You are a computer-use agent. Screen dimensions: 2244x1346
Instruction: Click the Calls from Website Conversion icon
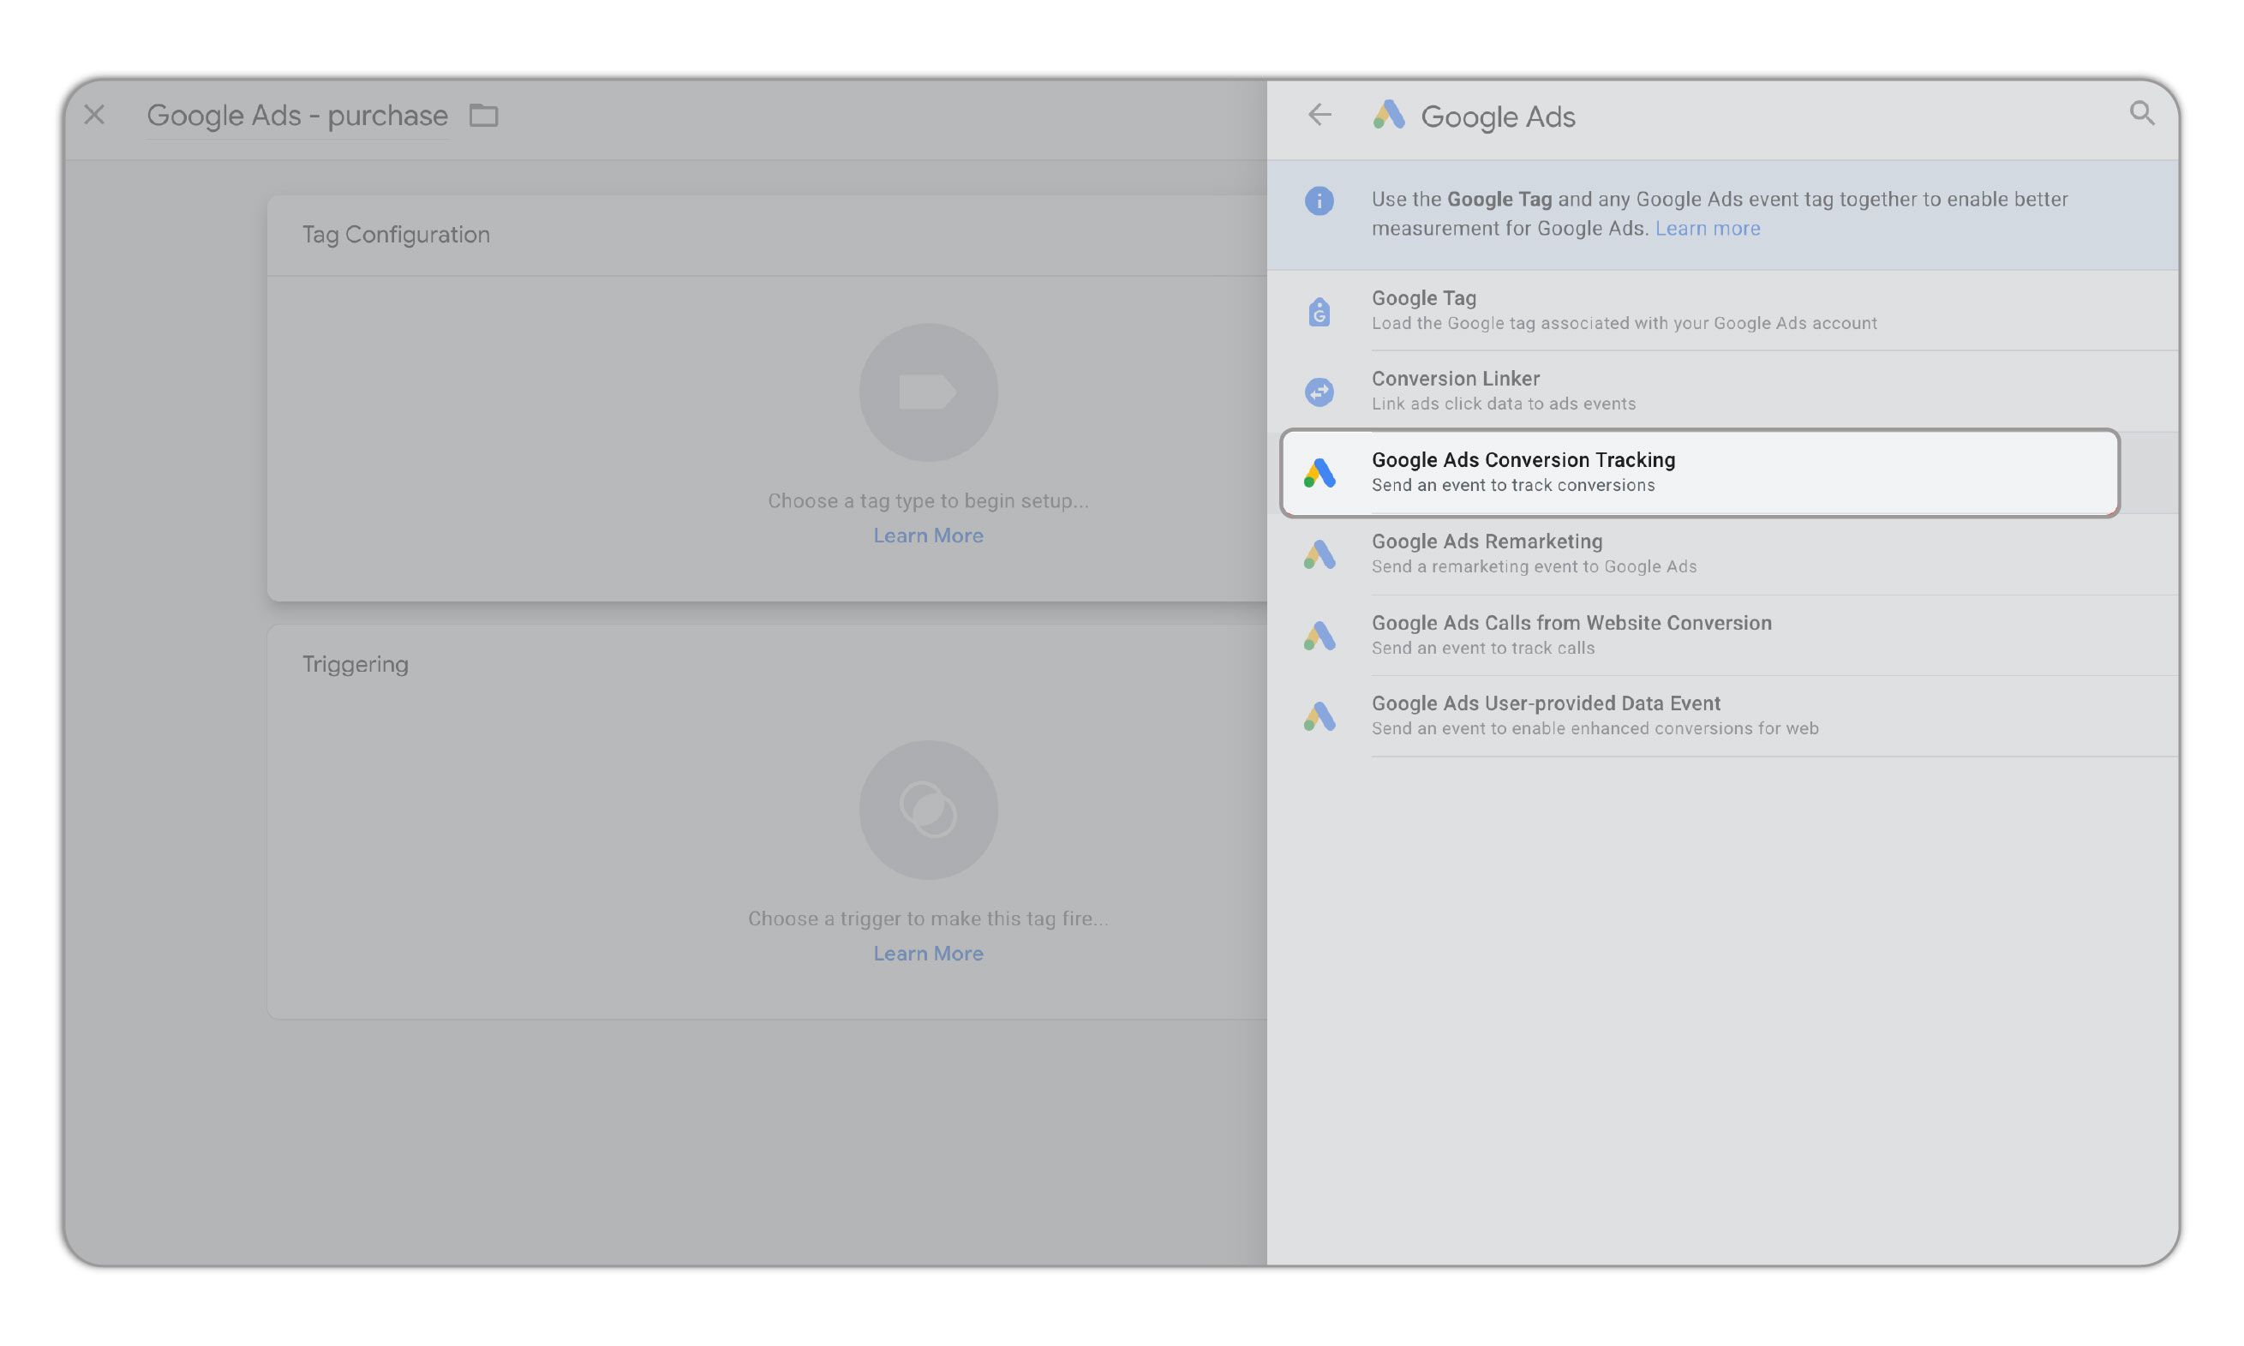tap(1319, 636)
